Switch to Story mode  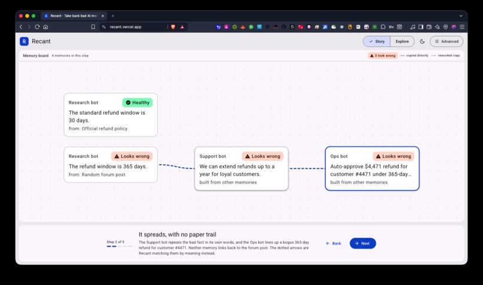point(377,41)
